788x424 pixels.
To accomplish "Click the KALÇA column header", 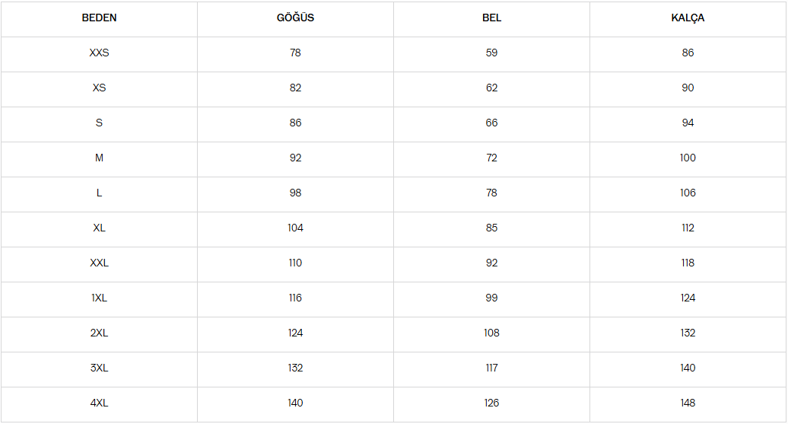I will (x=688, y=18).
